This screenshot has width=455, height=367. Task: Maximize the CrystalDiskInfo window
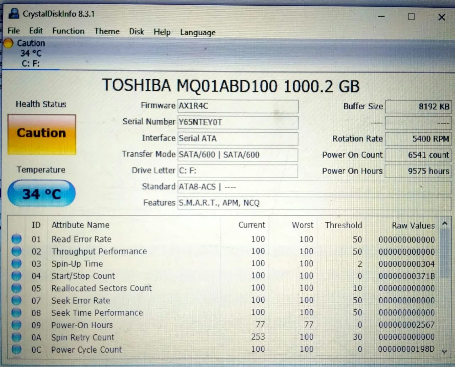click(411, 17)
